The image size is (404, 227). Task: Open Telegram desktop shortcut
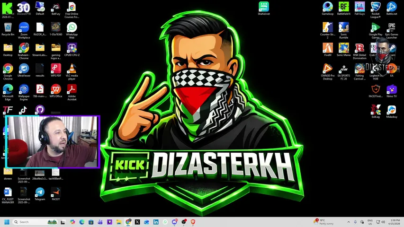(x=40, y=194)
